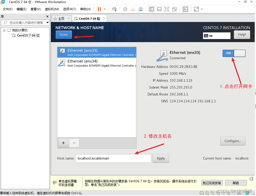Open the 虚拟机(M) menu
The image size is (256, 196).
[52, 9]
